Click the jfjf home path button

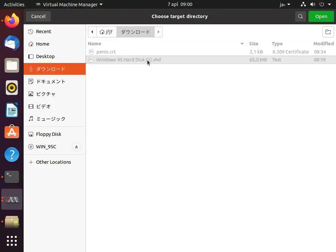click(x=107, y=32)
